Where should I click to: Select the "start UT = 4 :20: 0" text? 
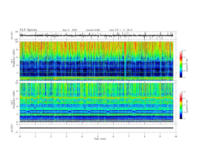(121, 30)
